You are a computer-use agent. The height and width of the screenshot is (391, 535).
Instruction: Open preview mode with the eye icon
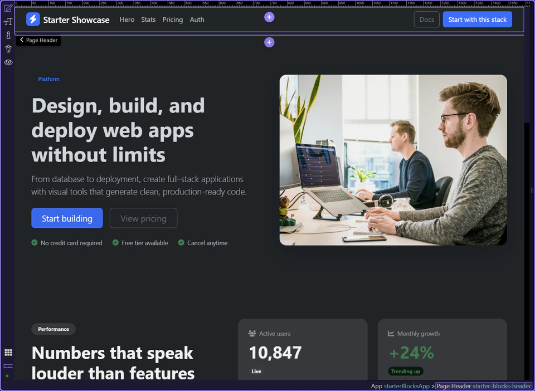[x=8, y=62]
